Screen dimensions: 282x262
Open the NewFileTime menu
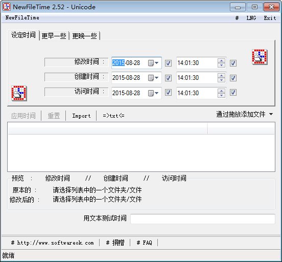(x=22, y=18)
